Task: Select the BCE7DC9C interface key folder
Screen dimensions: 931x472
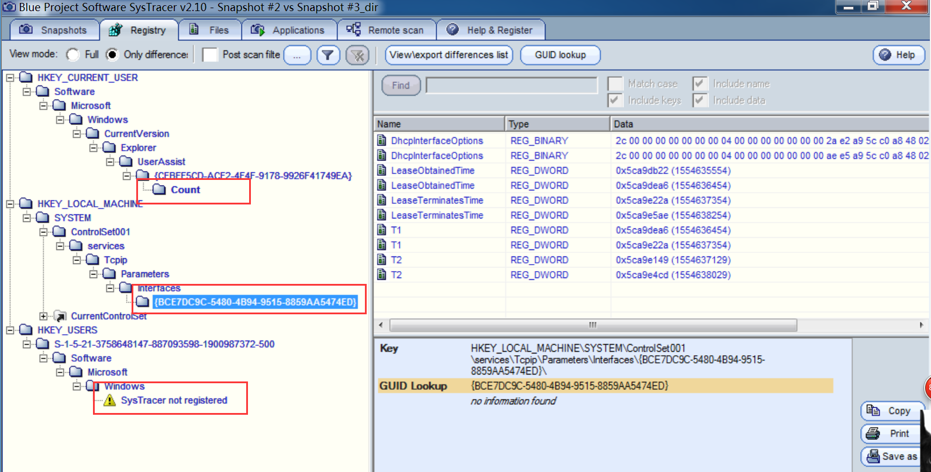Action: point(255,302)
